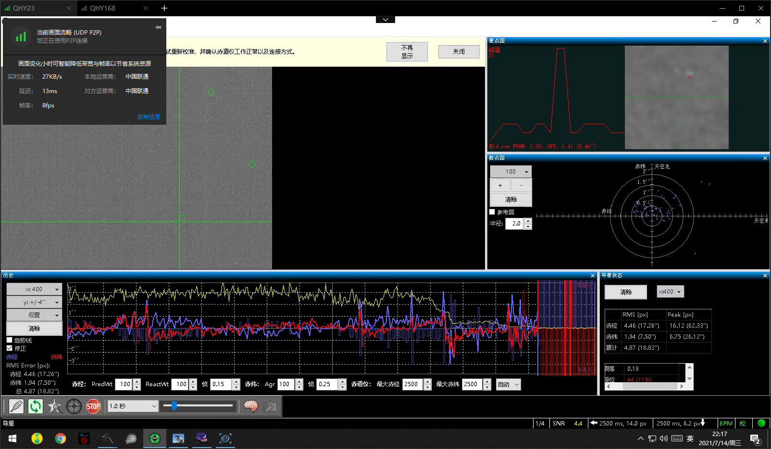771x449 pixels.
Task: Open the 设置 settings dropdown in history panel
Action: tap(34, 315)
